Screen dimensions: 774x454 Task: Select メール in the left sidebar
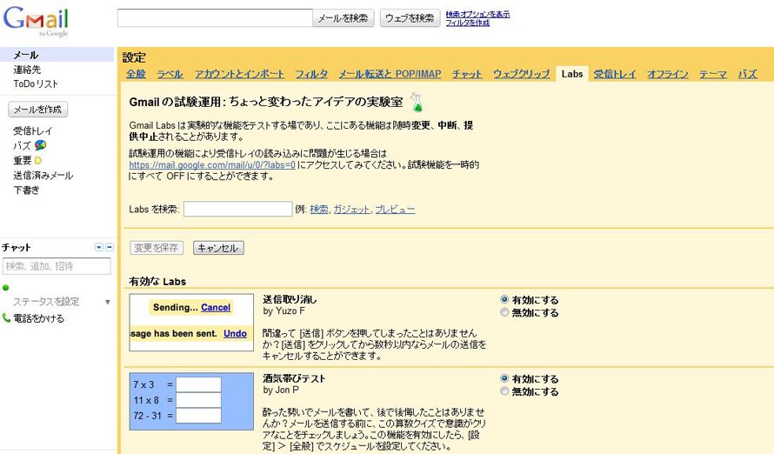pyautogui.click(x=57, y=55)
